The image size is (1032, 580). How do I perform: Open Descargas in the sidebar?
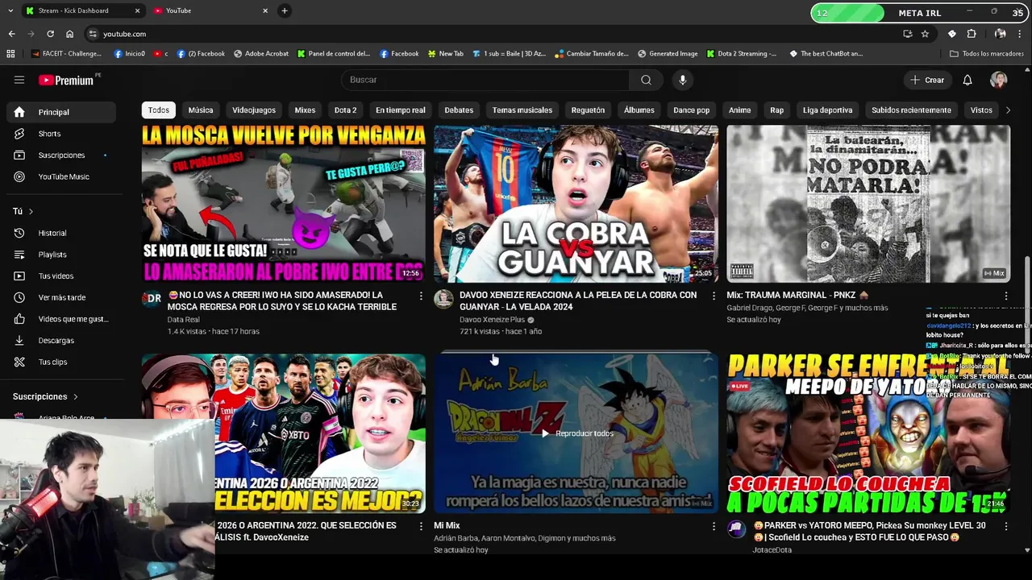[x=62, y=340]
